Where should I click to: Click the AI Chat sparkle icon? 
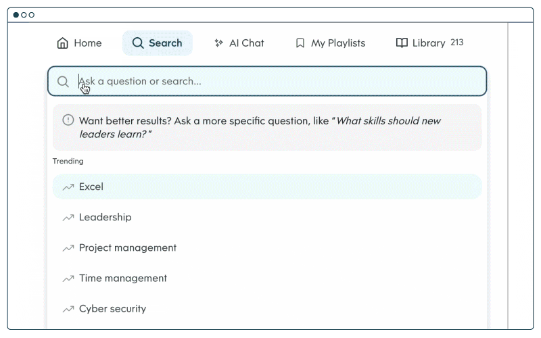tap(218, 43)
